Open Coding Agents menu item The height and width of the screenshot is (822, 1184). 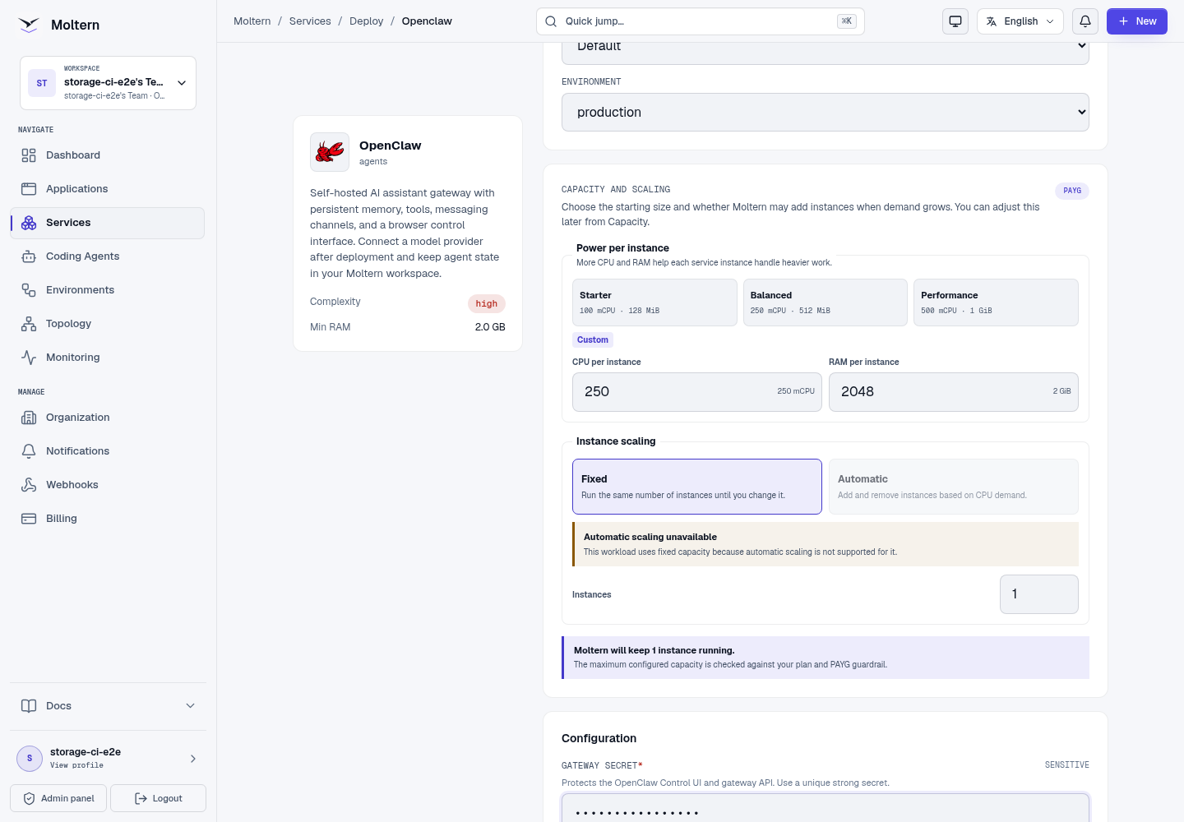pyautogui.click(x=108, y=256)
